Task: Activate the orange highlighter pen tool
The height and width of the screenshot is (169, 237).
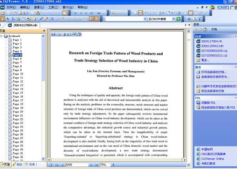Action: click(46, 19)
